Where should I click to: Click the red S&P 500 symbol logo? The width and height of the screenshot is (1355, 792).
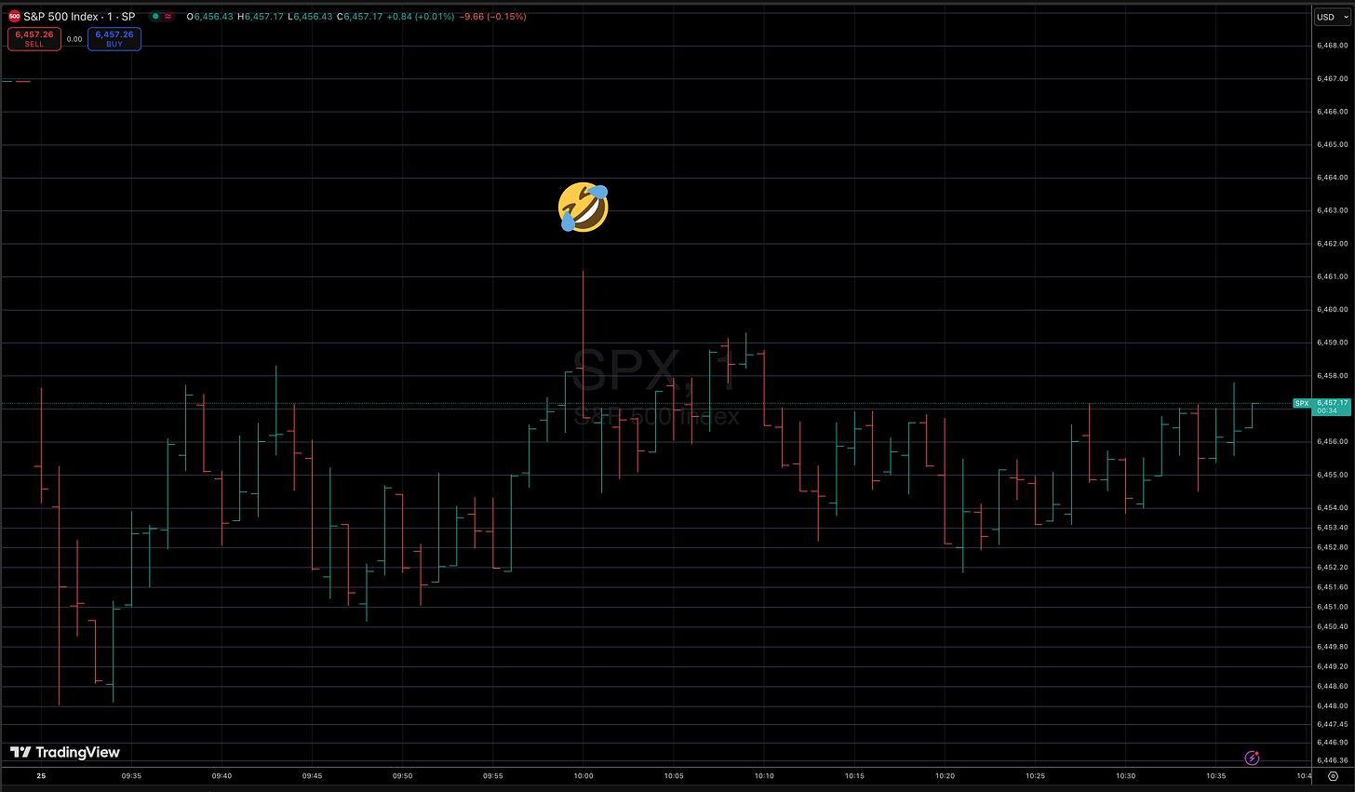(14, 17)
